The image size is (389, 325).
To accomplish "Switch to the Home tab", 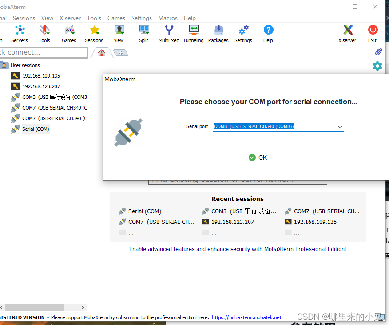I will (101, 53).
